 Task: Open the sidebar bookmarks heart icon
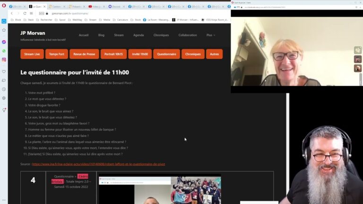click(4, 71)
